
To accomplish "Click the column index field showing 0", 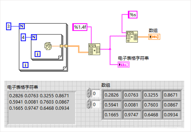I will [x=96, y=105].
